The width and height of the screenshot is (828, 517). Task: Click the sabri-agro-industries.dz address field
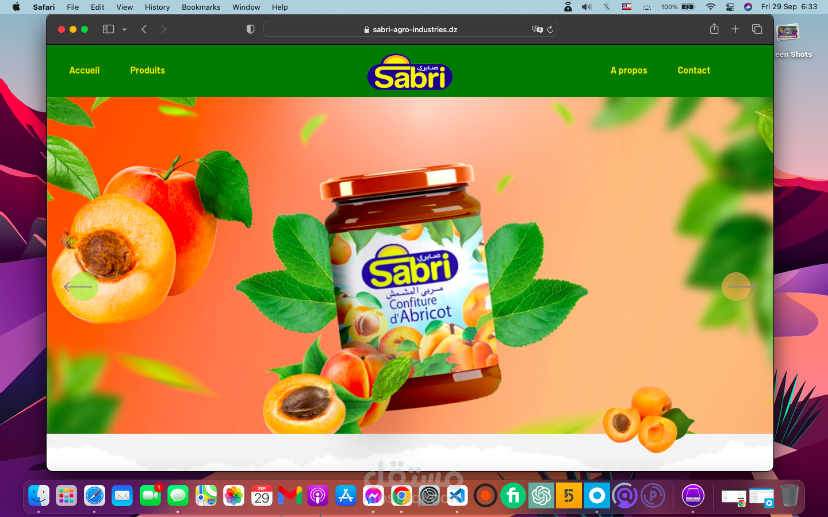click(x=410, y=29)
